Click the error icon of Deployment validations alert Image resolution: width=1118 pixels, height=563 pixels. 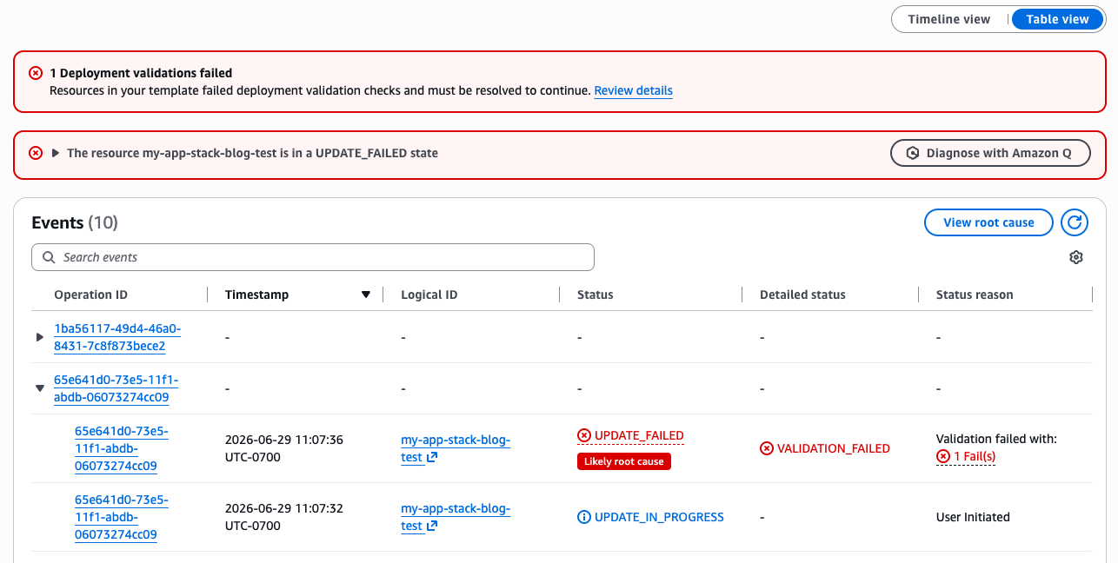click(36, 73)
